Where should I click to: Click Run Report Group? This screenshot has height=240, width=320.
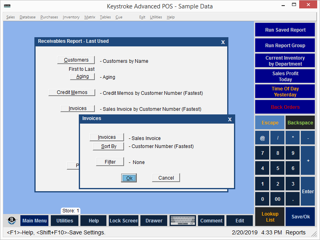[285, 45]
